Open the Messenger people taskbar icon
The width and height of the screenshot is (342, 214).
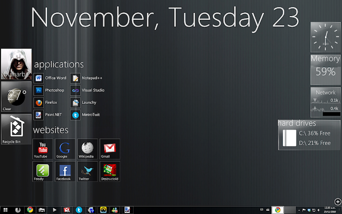(115, 210)
